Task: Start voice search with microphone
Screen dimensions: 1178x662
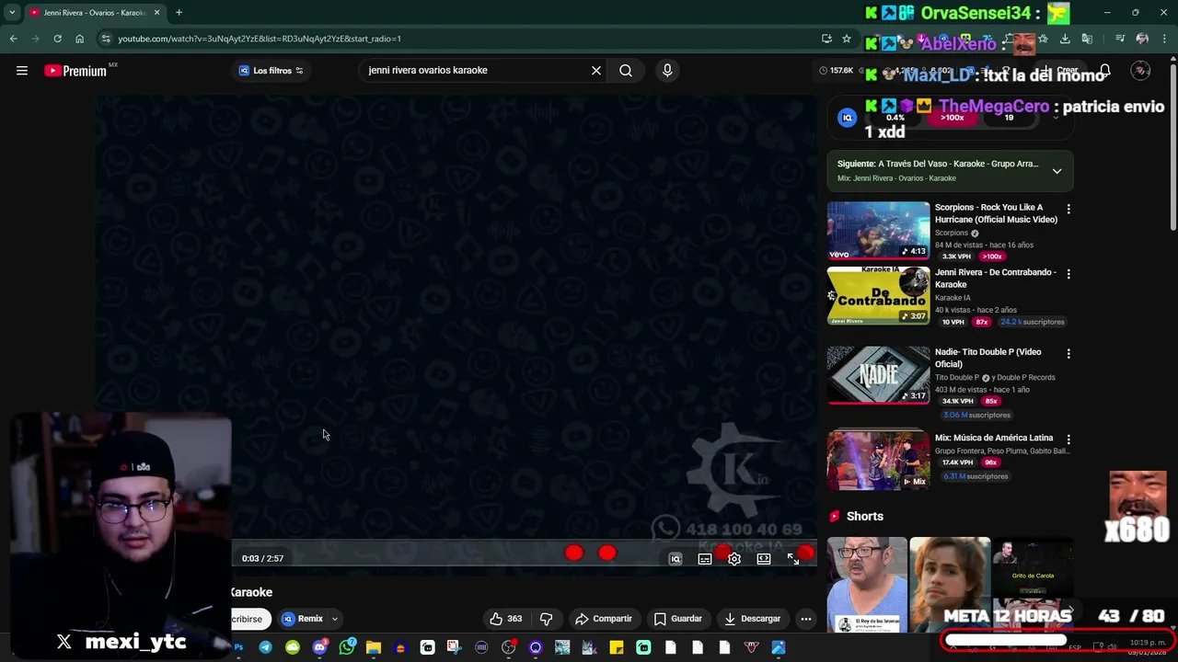Action: click(667, 70)
